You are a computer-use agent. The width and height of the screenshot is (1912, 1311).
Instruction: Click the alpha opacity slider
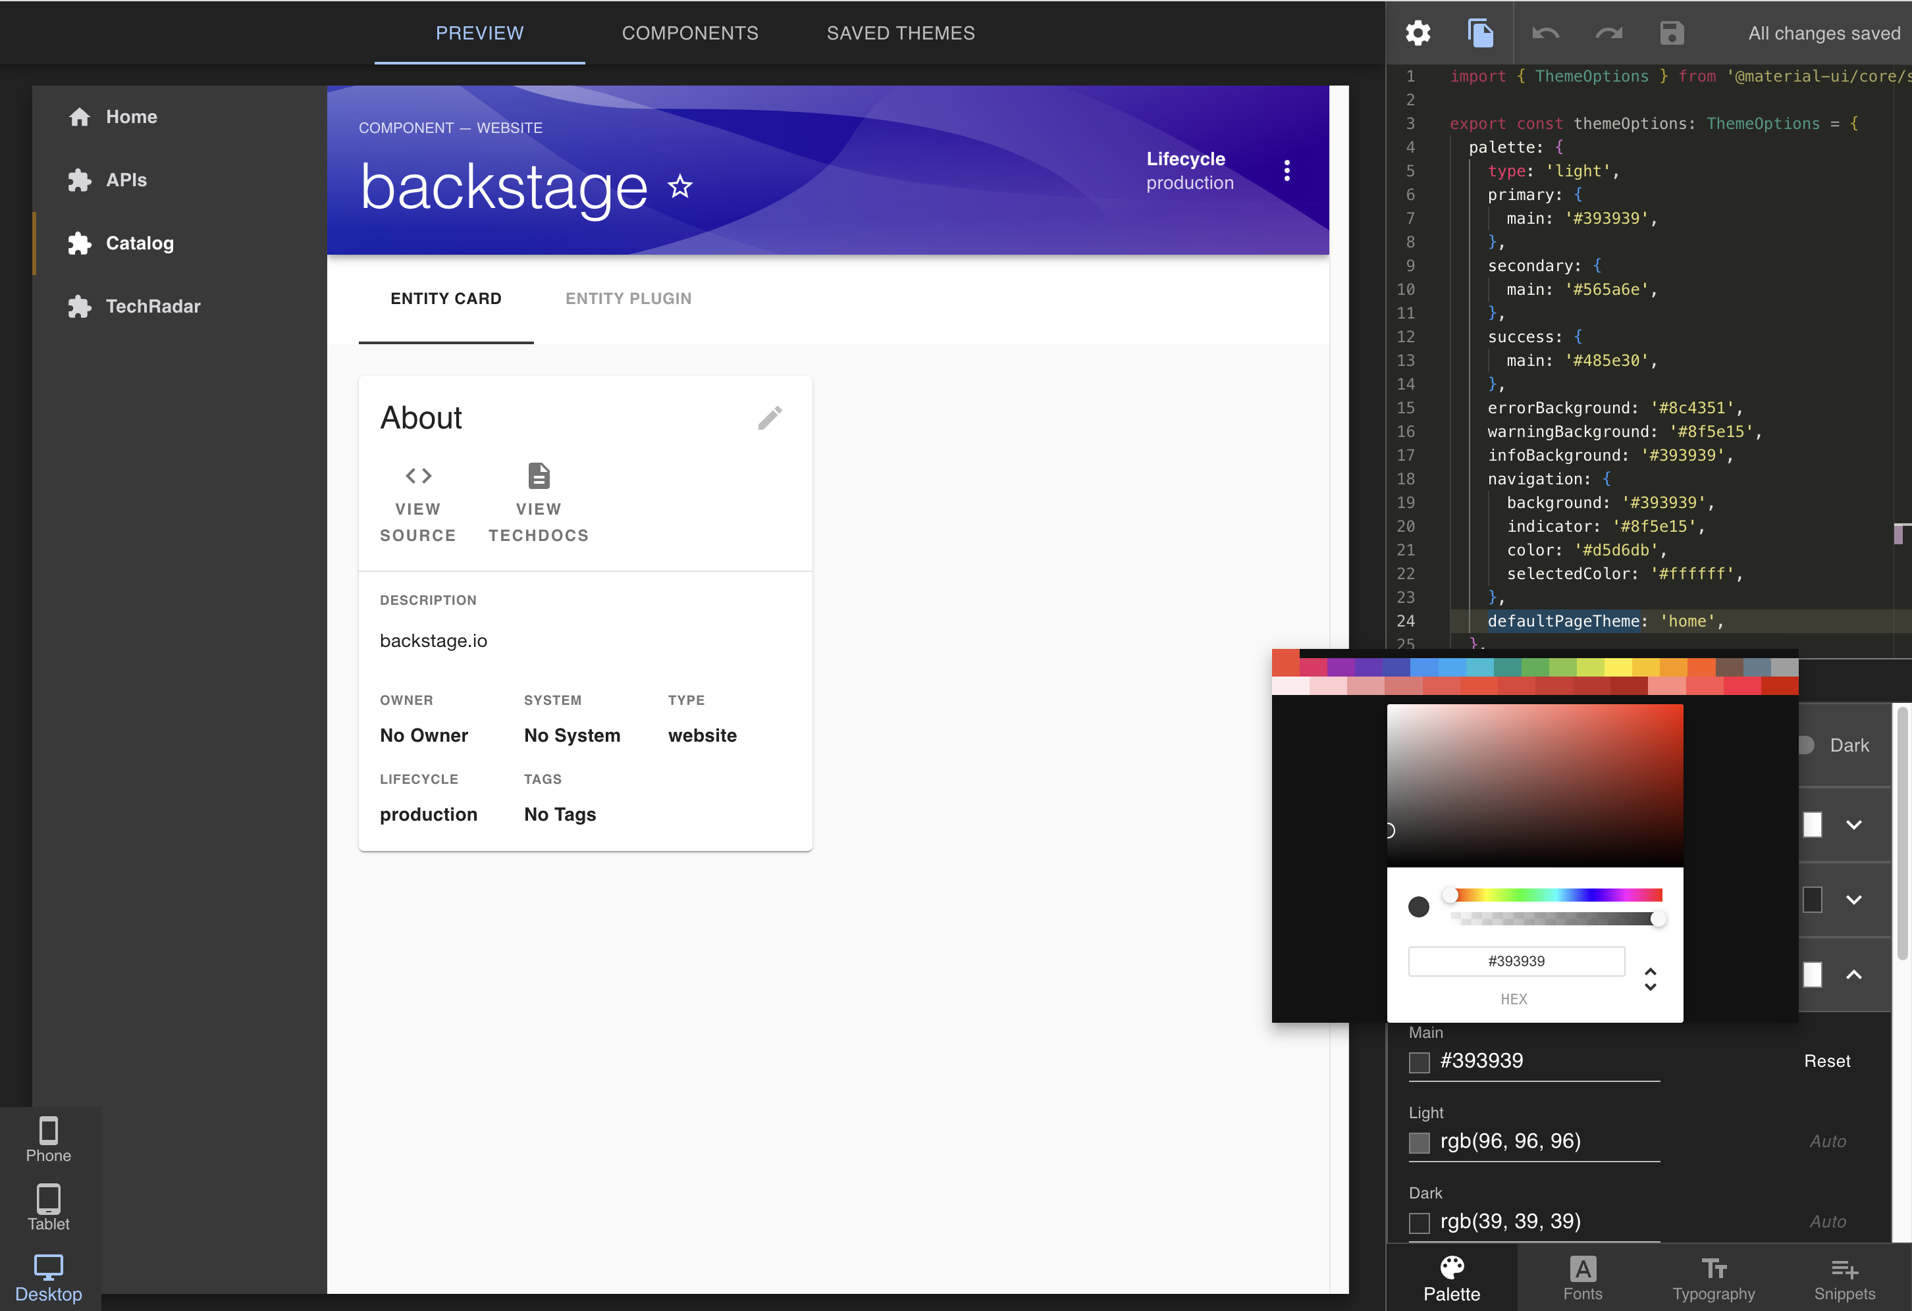pos(1556,919)
